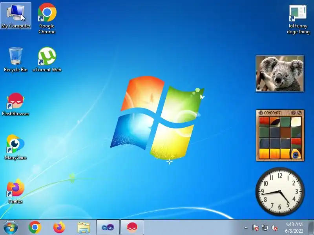
Task: Select the uTorrent Web shortcut
Action: tap(47, 60)
